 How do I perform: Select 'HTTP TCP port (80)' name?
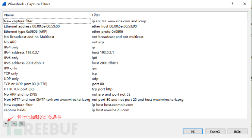tap(19, 89)
